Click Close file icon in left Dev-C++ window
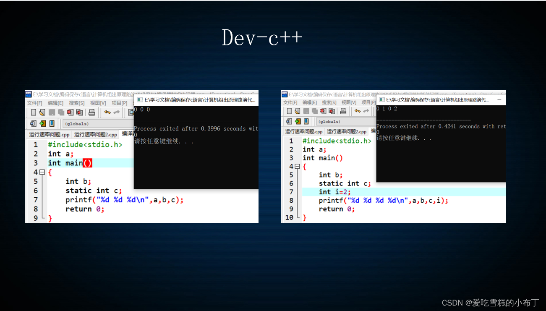 (x=70, y=112)
